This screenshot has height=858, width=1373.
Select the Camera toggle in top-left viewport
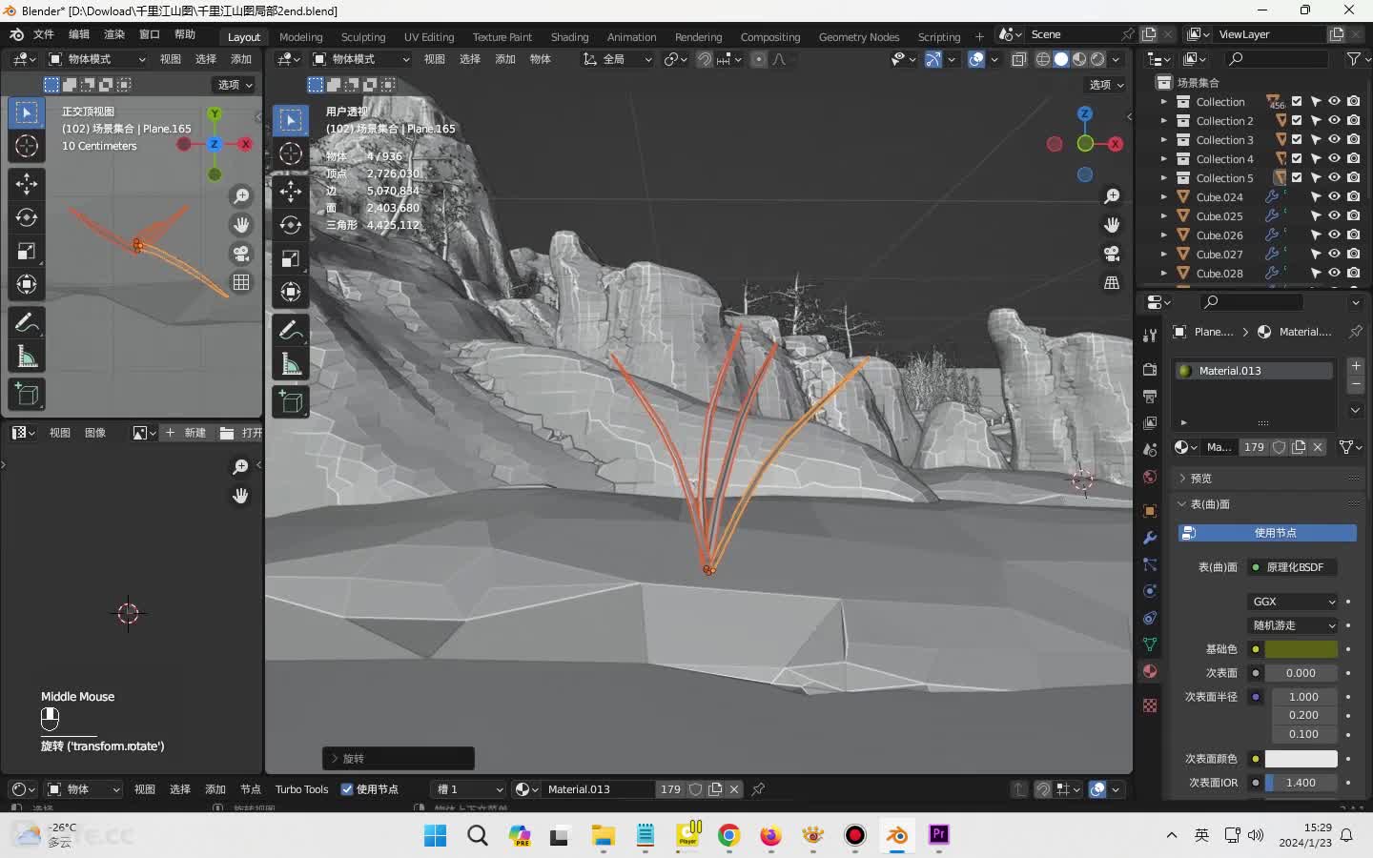tap(241, 254)
